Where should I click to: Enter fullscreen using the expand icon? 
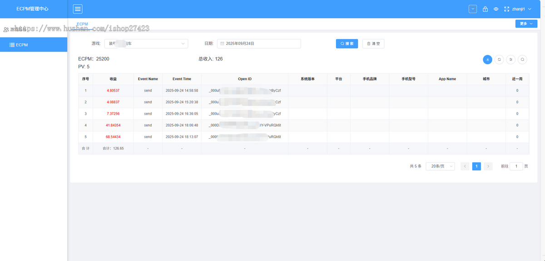(x=507, y=9)
